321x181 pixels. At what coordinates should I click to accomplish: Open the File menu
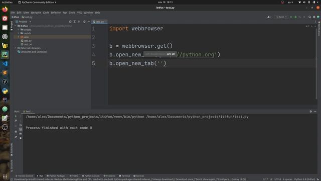[x=13, y=13]
